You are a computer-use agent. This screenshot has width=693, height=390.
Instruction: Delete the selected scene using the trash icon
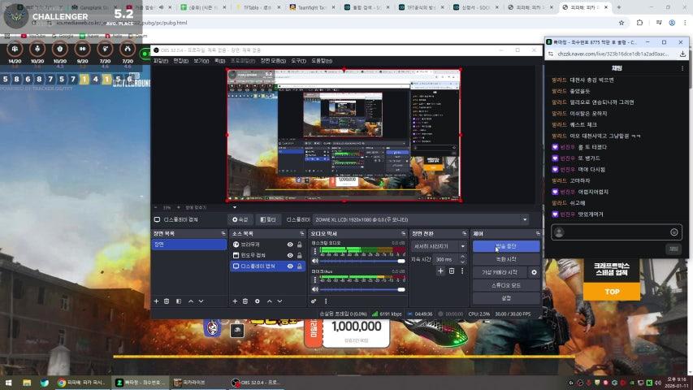(x=167, y=301)
